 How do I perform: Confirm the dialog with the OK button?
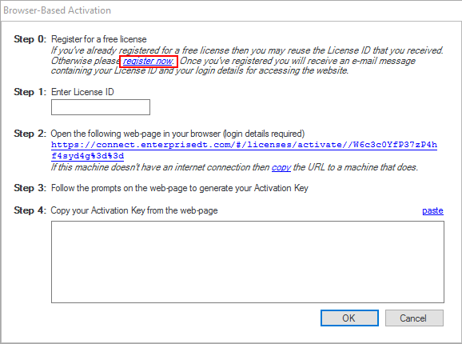(x=349, y=318)
